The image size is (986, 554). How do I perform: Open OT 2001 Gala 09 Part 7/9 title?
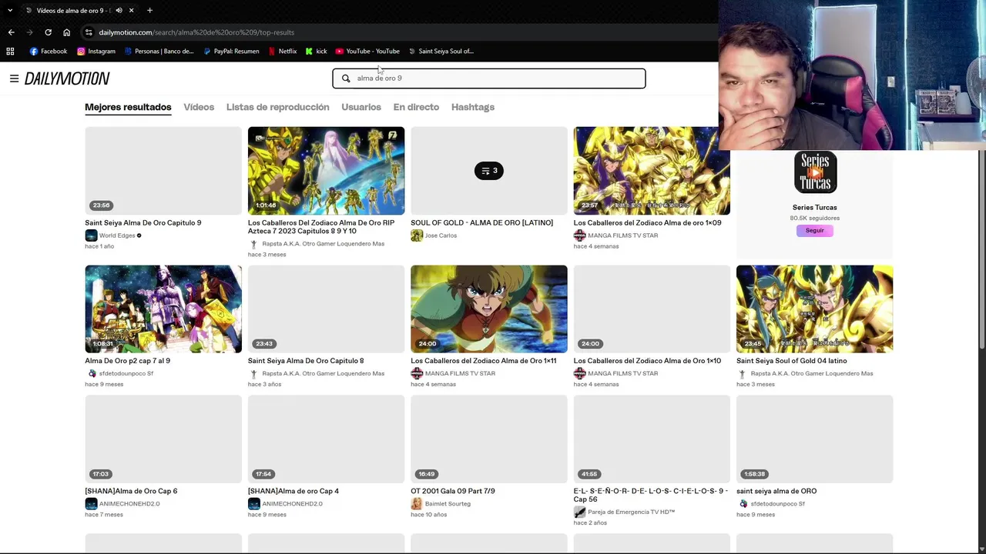453,491
